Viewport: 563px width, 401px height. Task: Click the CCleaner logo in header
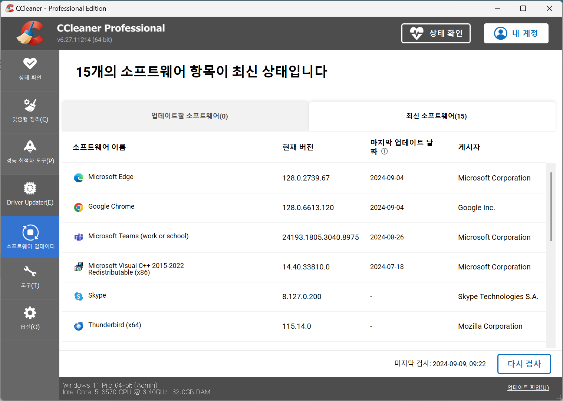coord(30,33)
